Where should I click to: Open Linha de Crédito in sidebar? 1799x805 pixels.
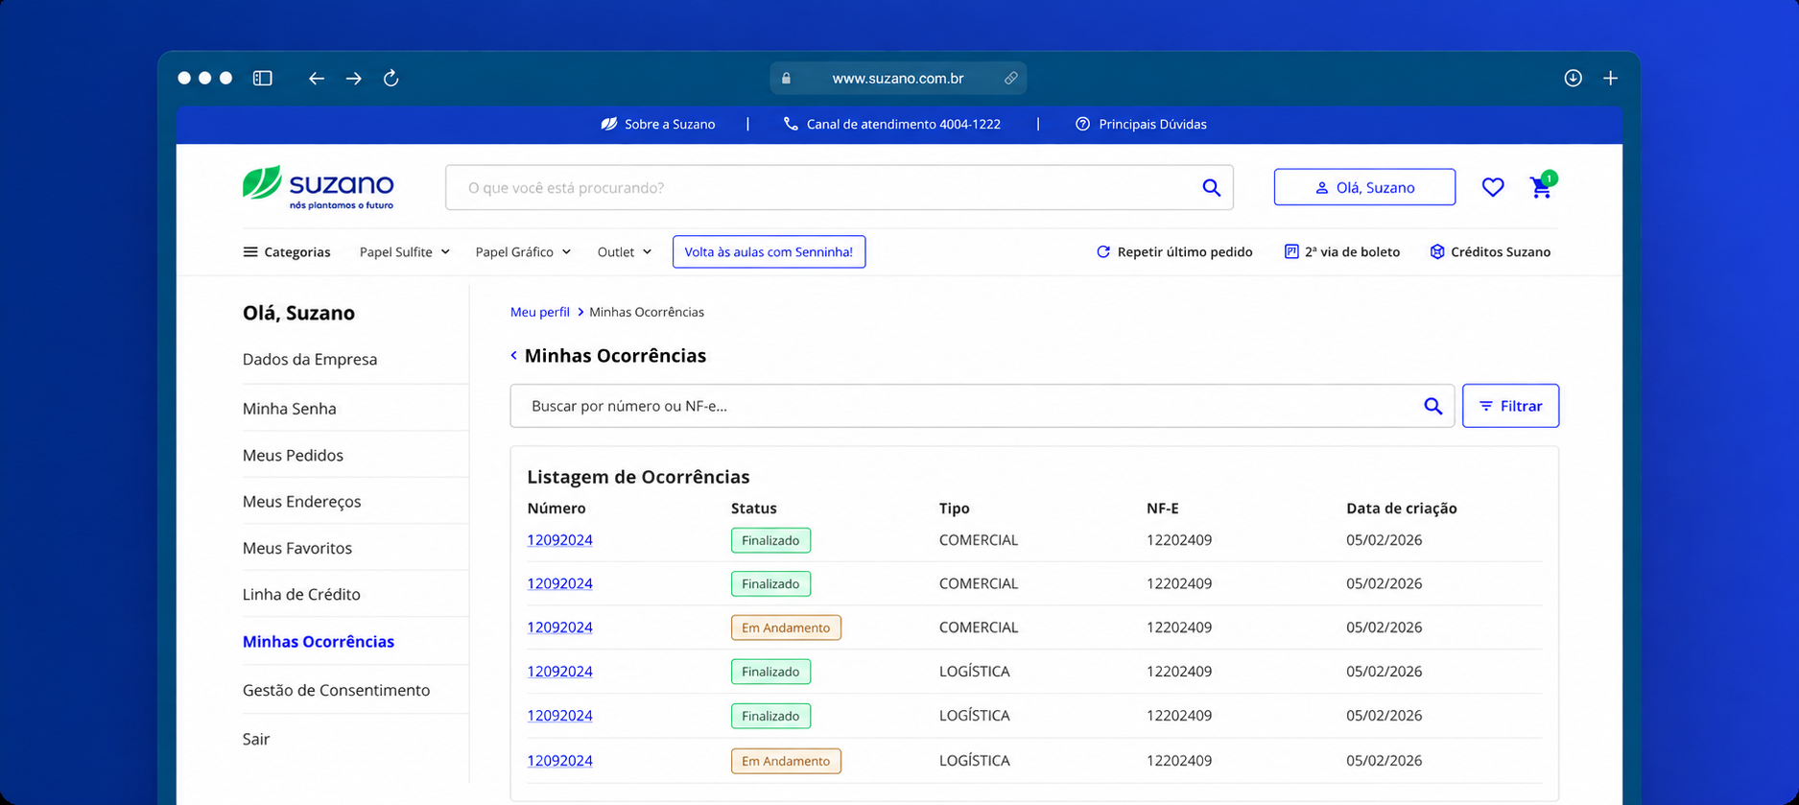[x=301, y=594]
